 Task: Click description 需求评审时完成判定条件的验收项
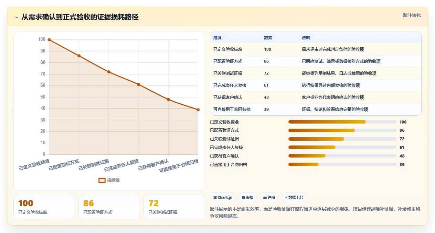pos(333,49)
